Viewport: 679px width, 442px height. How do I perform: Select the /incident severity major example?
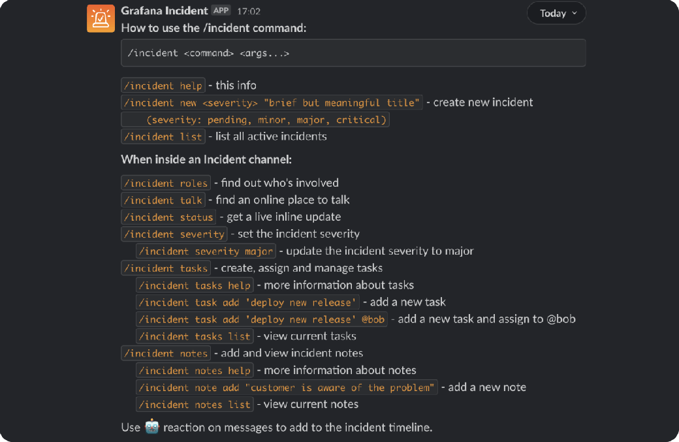pyautogui.click(x=206, y=251)
